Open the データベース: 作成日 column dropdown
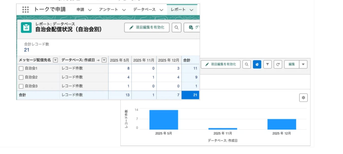The height and width of the screenshot is (154, 343). point(104,60)
